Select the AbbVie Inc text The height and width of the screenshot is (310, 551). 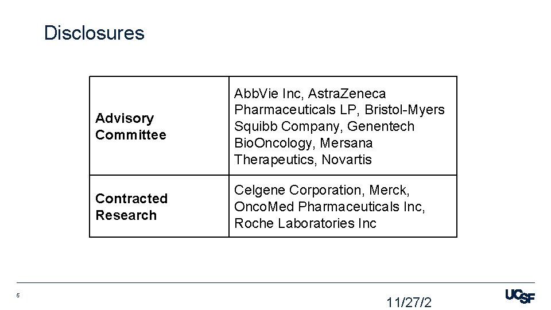tap(267, 94)
